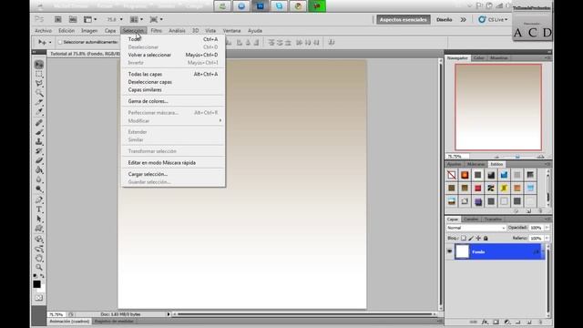Screen dimensions: 583x328
Task: Select the Paint Bucket tool
Action: [39, 170]
